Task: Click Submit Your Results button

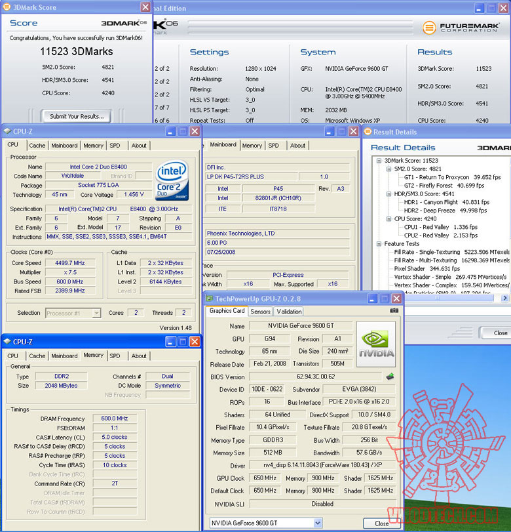Action: [x=77, y=116]
